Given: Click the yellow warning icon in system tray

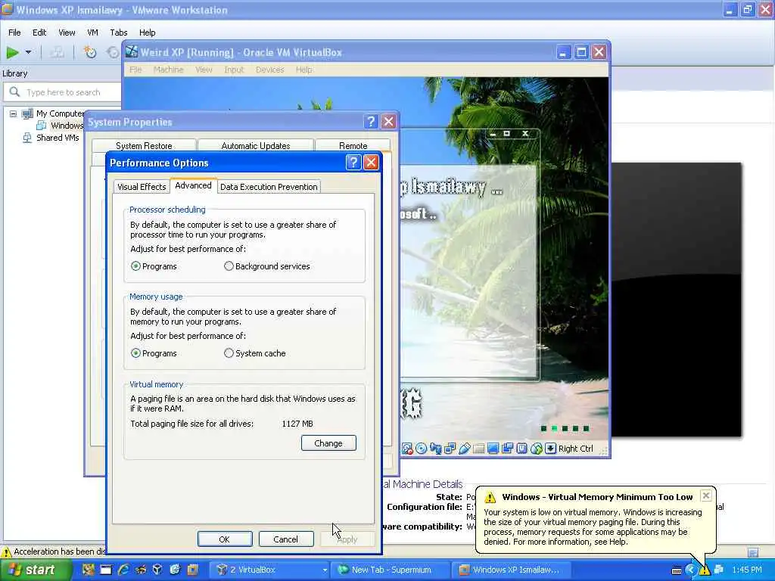Looking at the screenshot, I should (x=705, y=570).
